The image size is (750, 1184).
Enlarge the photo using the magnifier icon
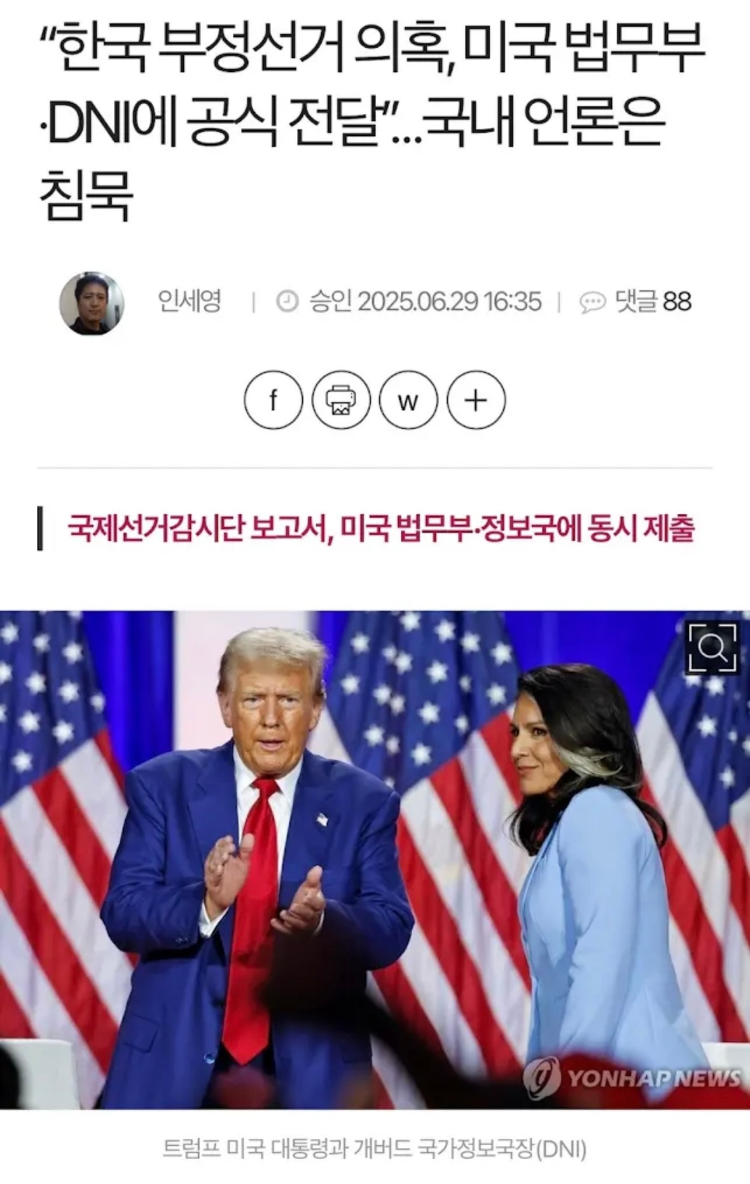click(712, 648)
